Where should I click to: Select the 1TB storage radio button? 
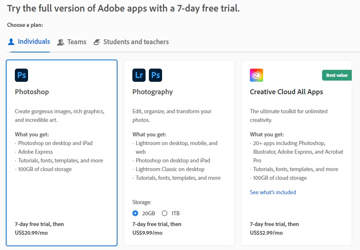165,213
